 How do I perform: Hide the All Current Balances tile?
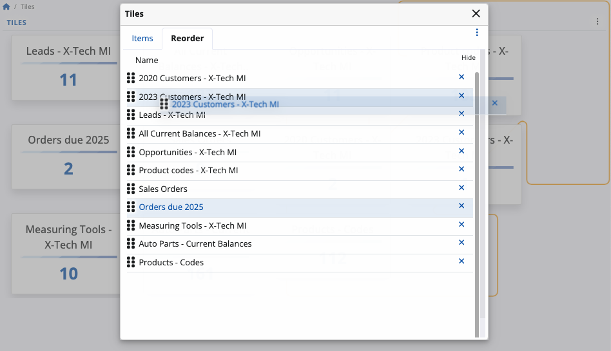461,133
